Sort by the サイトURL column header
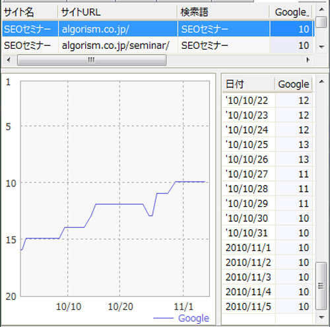 pos(117,12)
